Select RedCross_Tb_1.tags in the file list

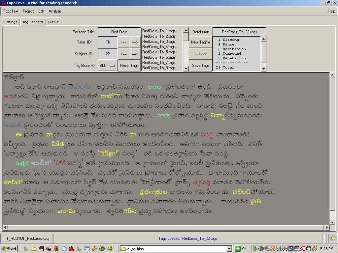pyautogui.click(x=159, y=31)
